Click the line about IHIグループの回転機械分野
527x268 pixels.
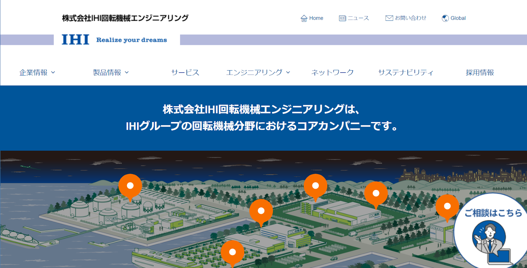(x=263, y=126)
